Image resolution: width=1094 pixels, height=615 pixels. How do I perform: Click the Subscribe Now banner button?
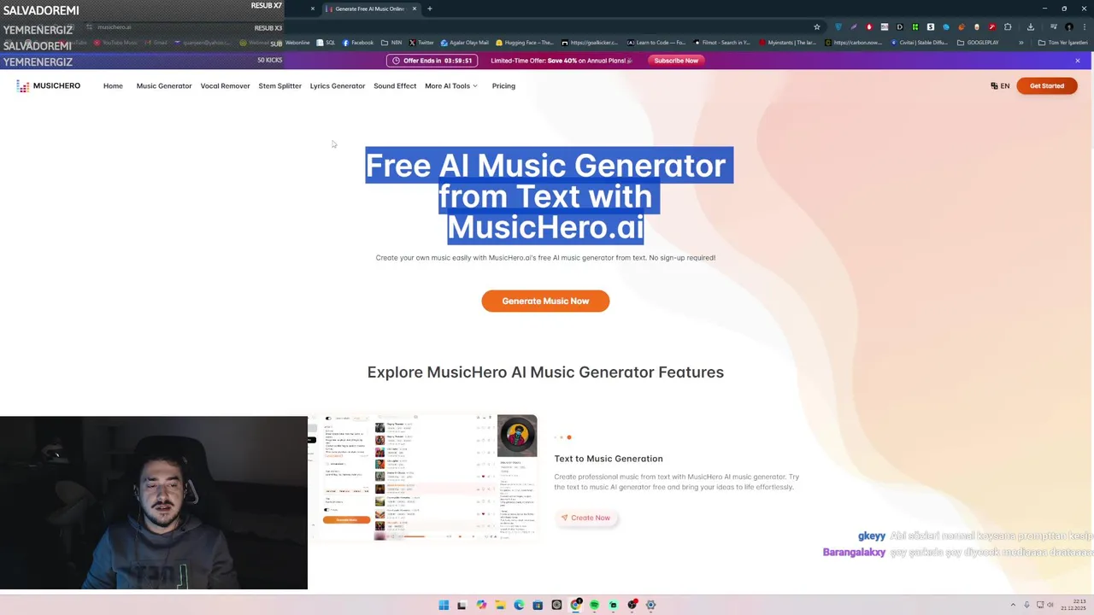point(676,61)
